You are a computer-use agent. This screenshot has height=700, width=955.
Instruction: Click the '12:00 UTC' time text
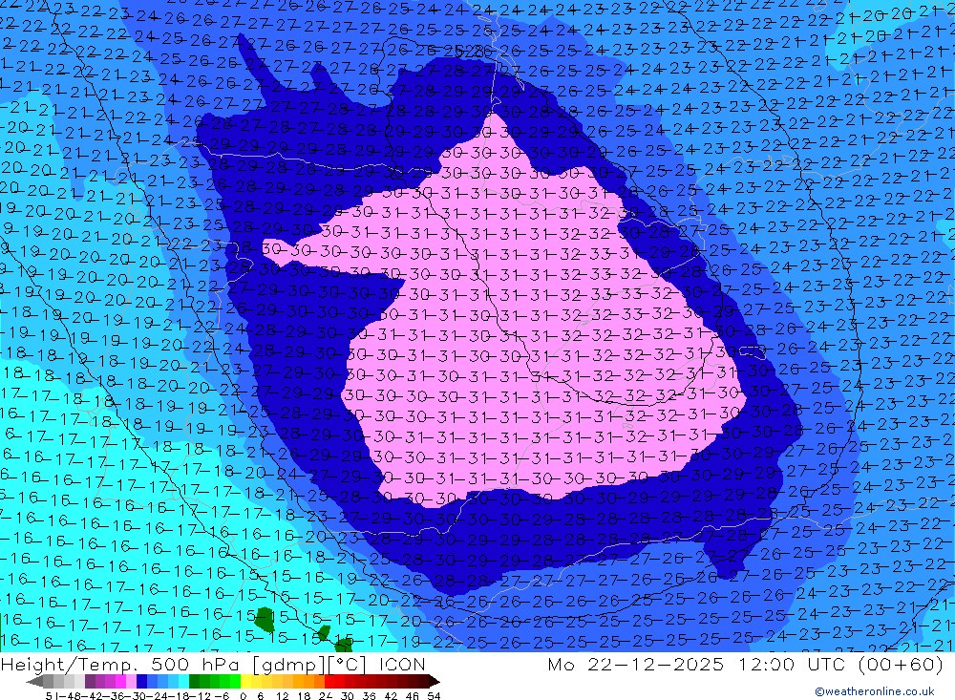pyautogui.click(x=793, y=664)
